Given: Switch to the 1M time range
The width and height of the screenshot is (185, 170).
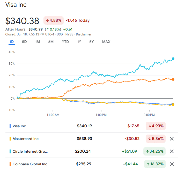Looking at the screenshot, I should coord(38,42).
